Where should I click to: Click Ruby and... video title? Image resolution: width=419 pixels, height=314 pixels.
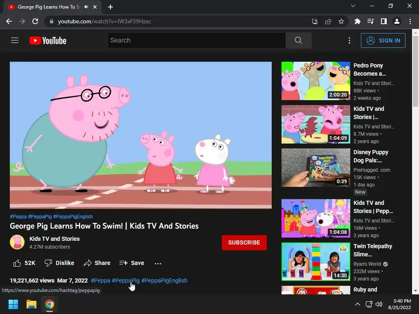coord(365,290)
